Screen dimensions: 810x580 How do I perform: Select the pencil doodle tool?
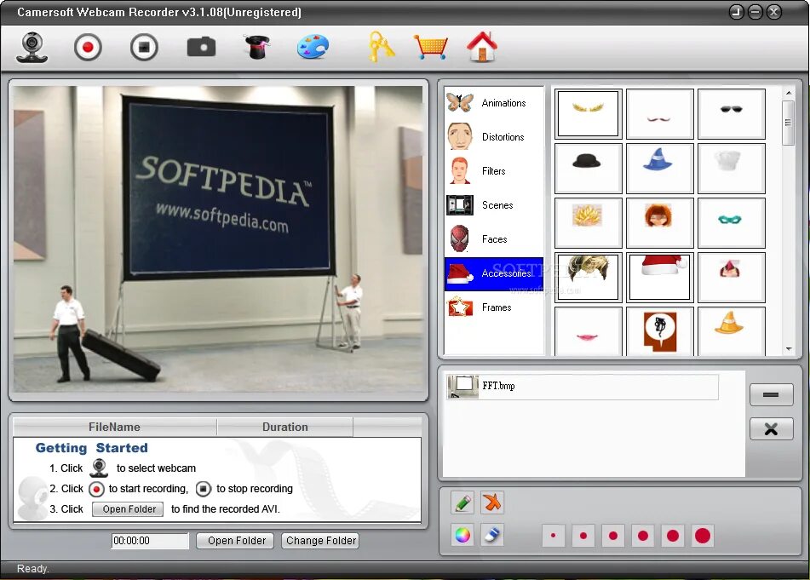point(462,503)
